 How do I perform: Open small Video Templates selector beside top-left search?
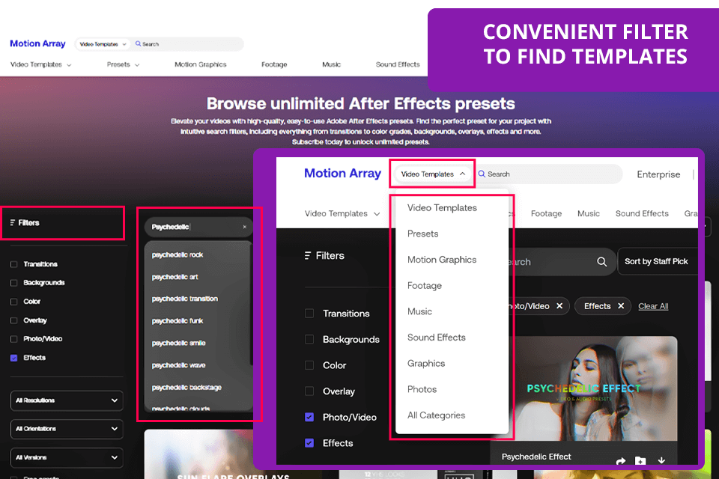pyautogui.click(x=103, y=44)
